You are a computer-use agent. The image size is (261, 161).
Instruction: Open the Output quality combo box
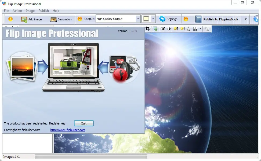(118, 19)
